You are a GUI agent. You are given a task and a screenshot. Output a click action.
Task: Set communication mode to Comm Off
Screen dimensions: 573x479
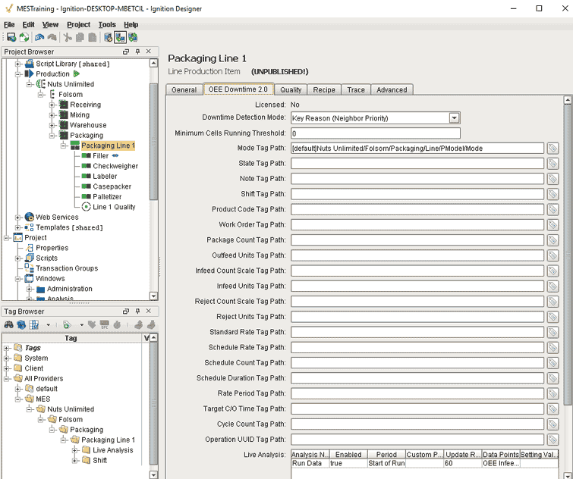[x=109, y=37]
